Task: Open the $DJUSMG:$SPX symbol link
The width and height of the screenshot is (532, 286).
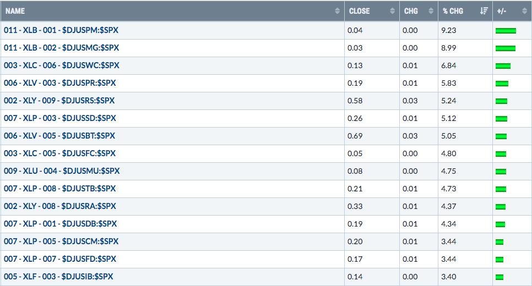Action: pos(61,48)
